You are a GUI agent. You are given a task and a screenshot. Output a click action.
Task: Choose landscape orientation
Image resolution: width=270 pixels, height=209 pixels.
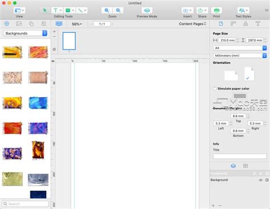pyautogui.click(x=231, y=76)
